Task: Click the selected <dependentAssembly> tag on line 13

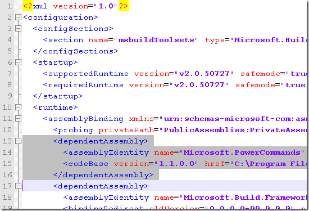Action: point(101,141)
